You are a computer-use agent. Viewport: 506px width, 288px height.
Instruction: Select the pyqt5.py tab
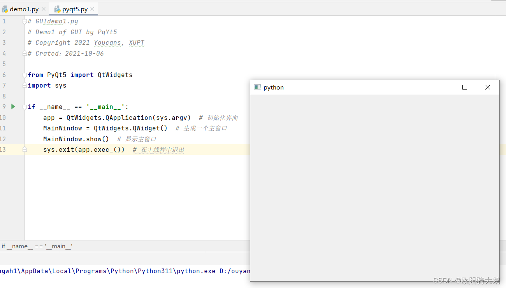pyautogui.click(x=74, y=9)
